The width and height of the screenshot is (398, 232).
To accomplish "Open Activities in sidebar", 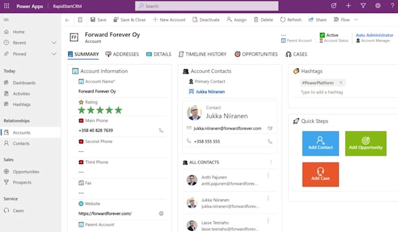I will (x=21, y=94).
